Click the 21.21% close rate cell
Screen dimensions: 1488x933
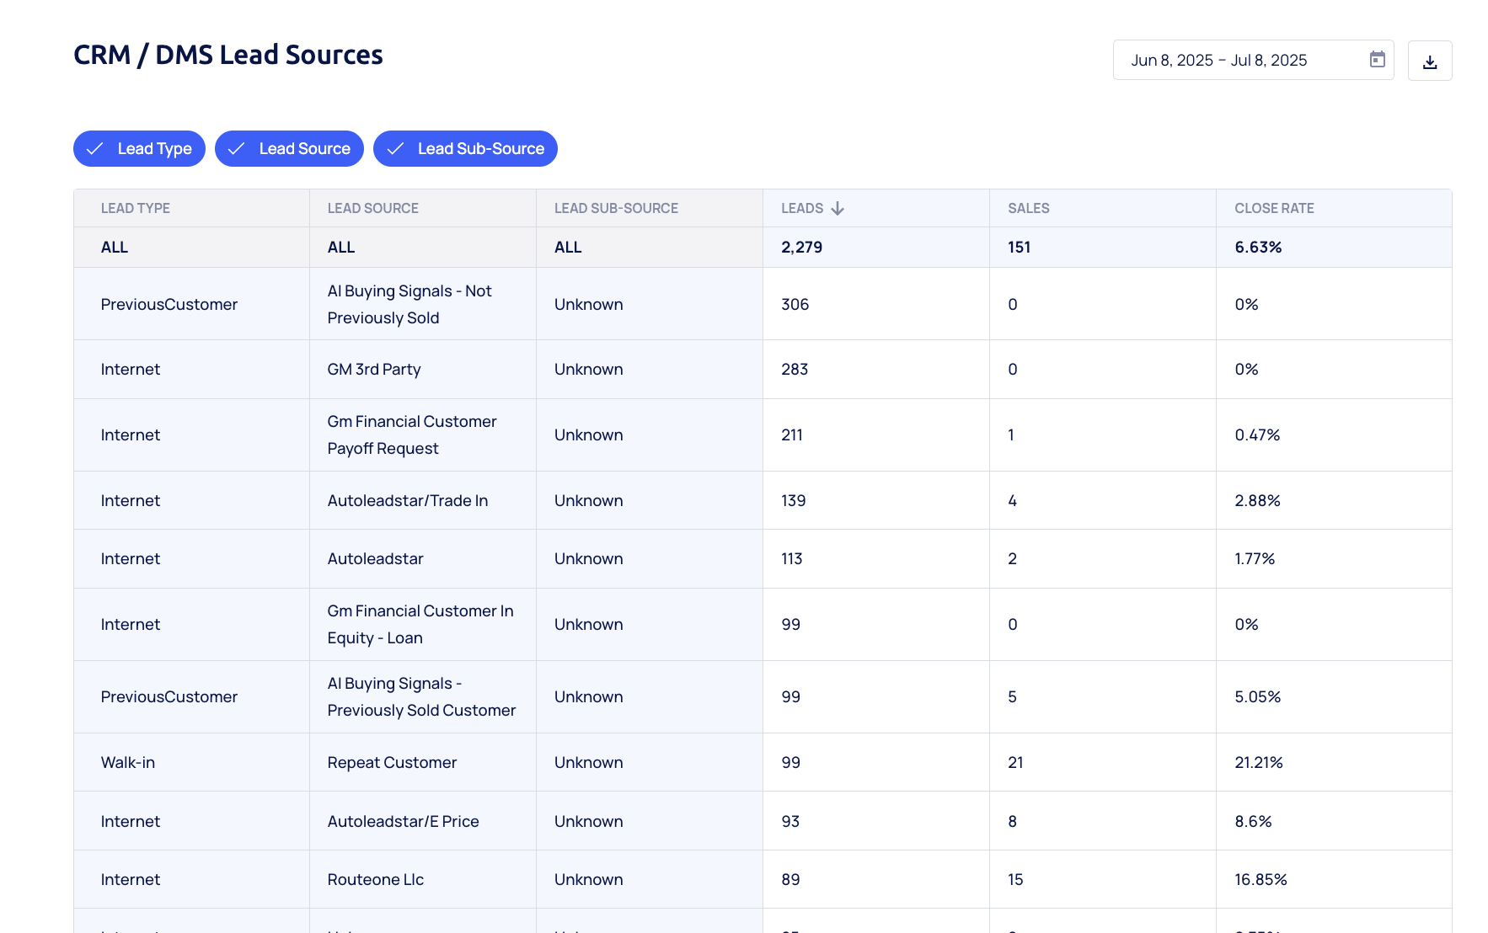[1258, 763]
